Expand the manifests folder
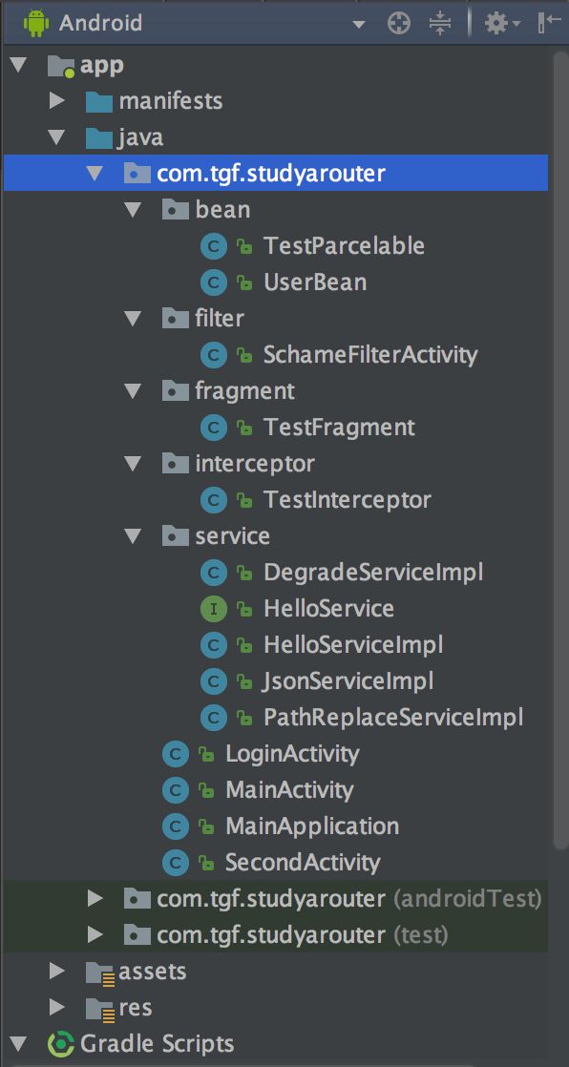The image size is (569, 1067). point(57,101)
